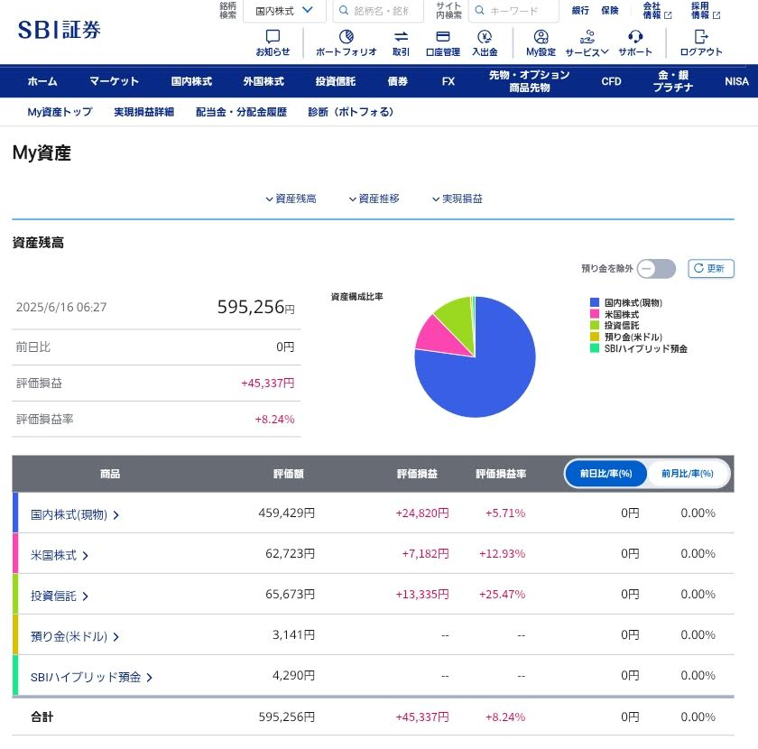758x749 pixels.
Task: Click the 評価額 column header
Action: [289, 474]
